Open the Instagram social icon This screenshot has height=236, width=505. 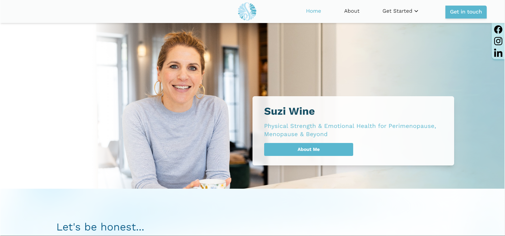[498, 41]
